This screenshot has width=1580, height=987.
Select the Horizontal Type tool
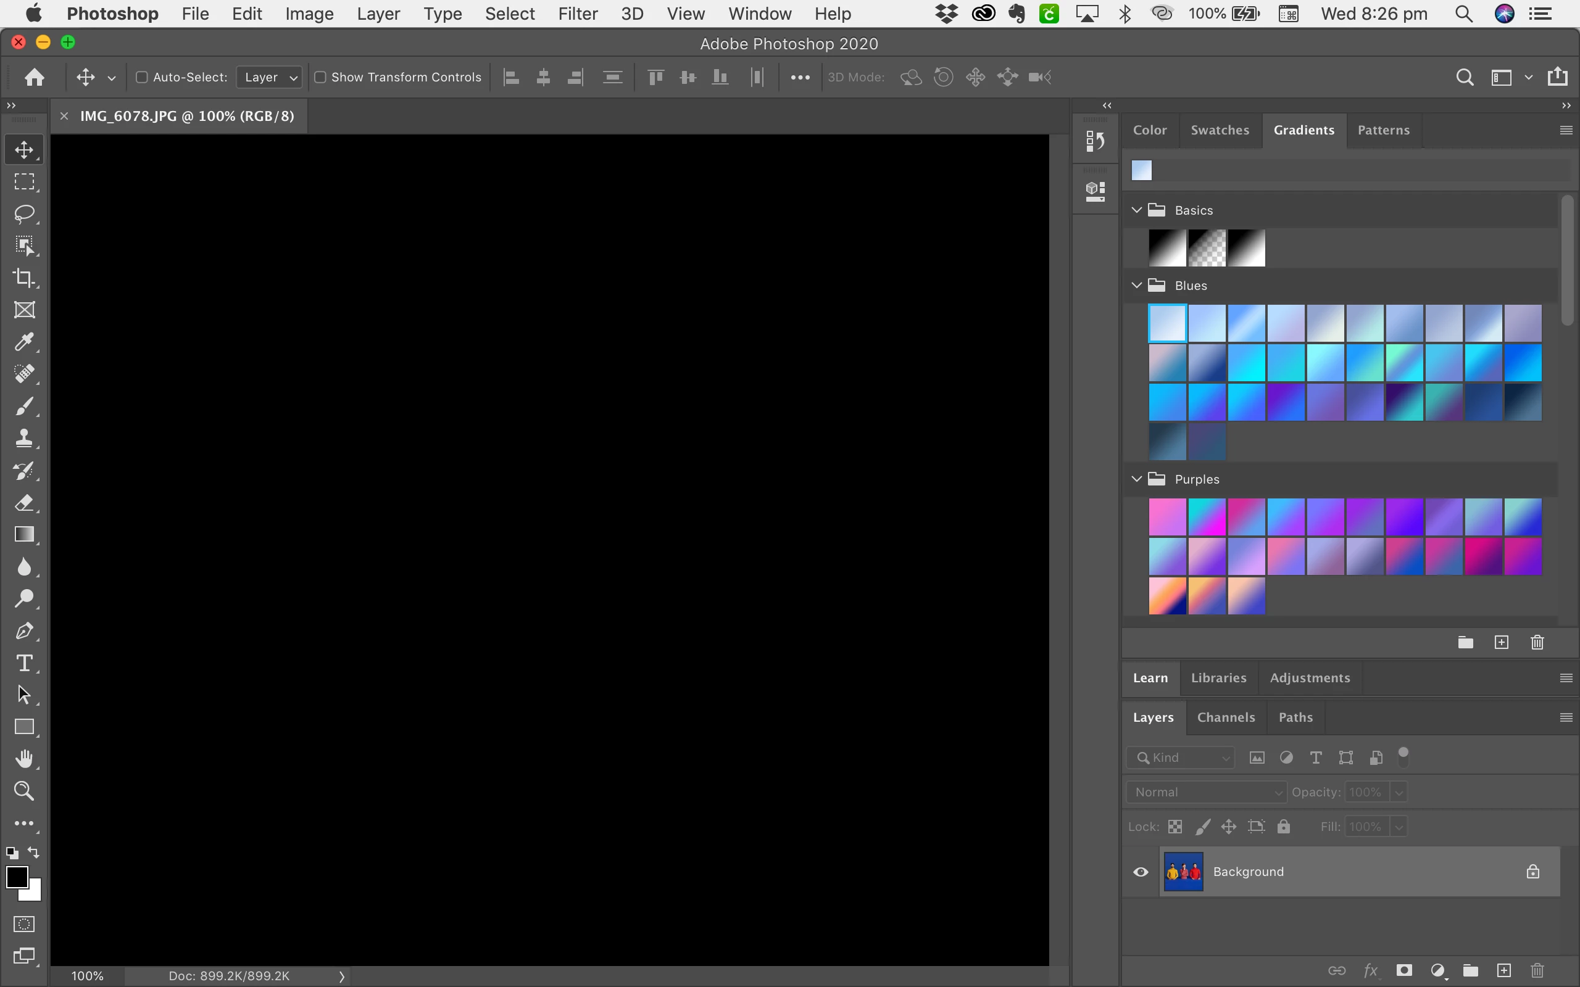[24, 663]
